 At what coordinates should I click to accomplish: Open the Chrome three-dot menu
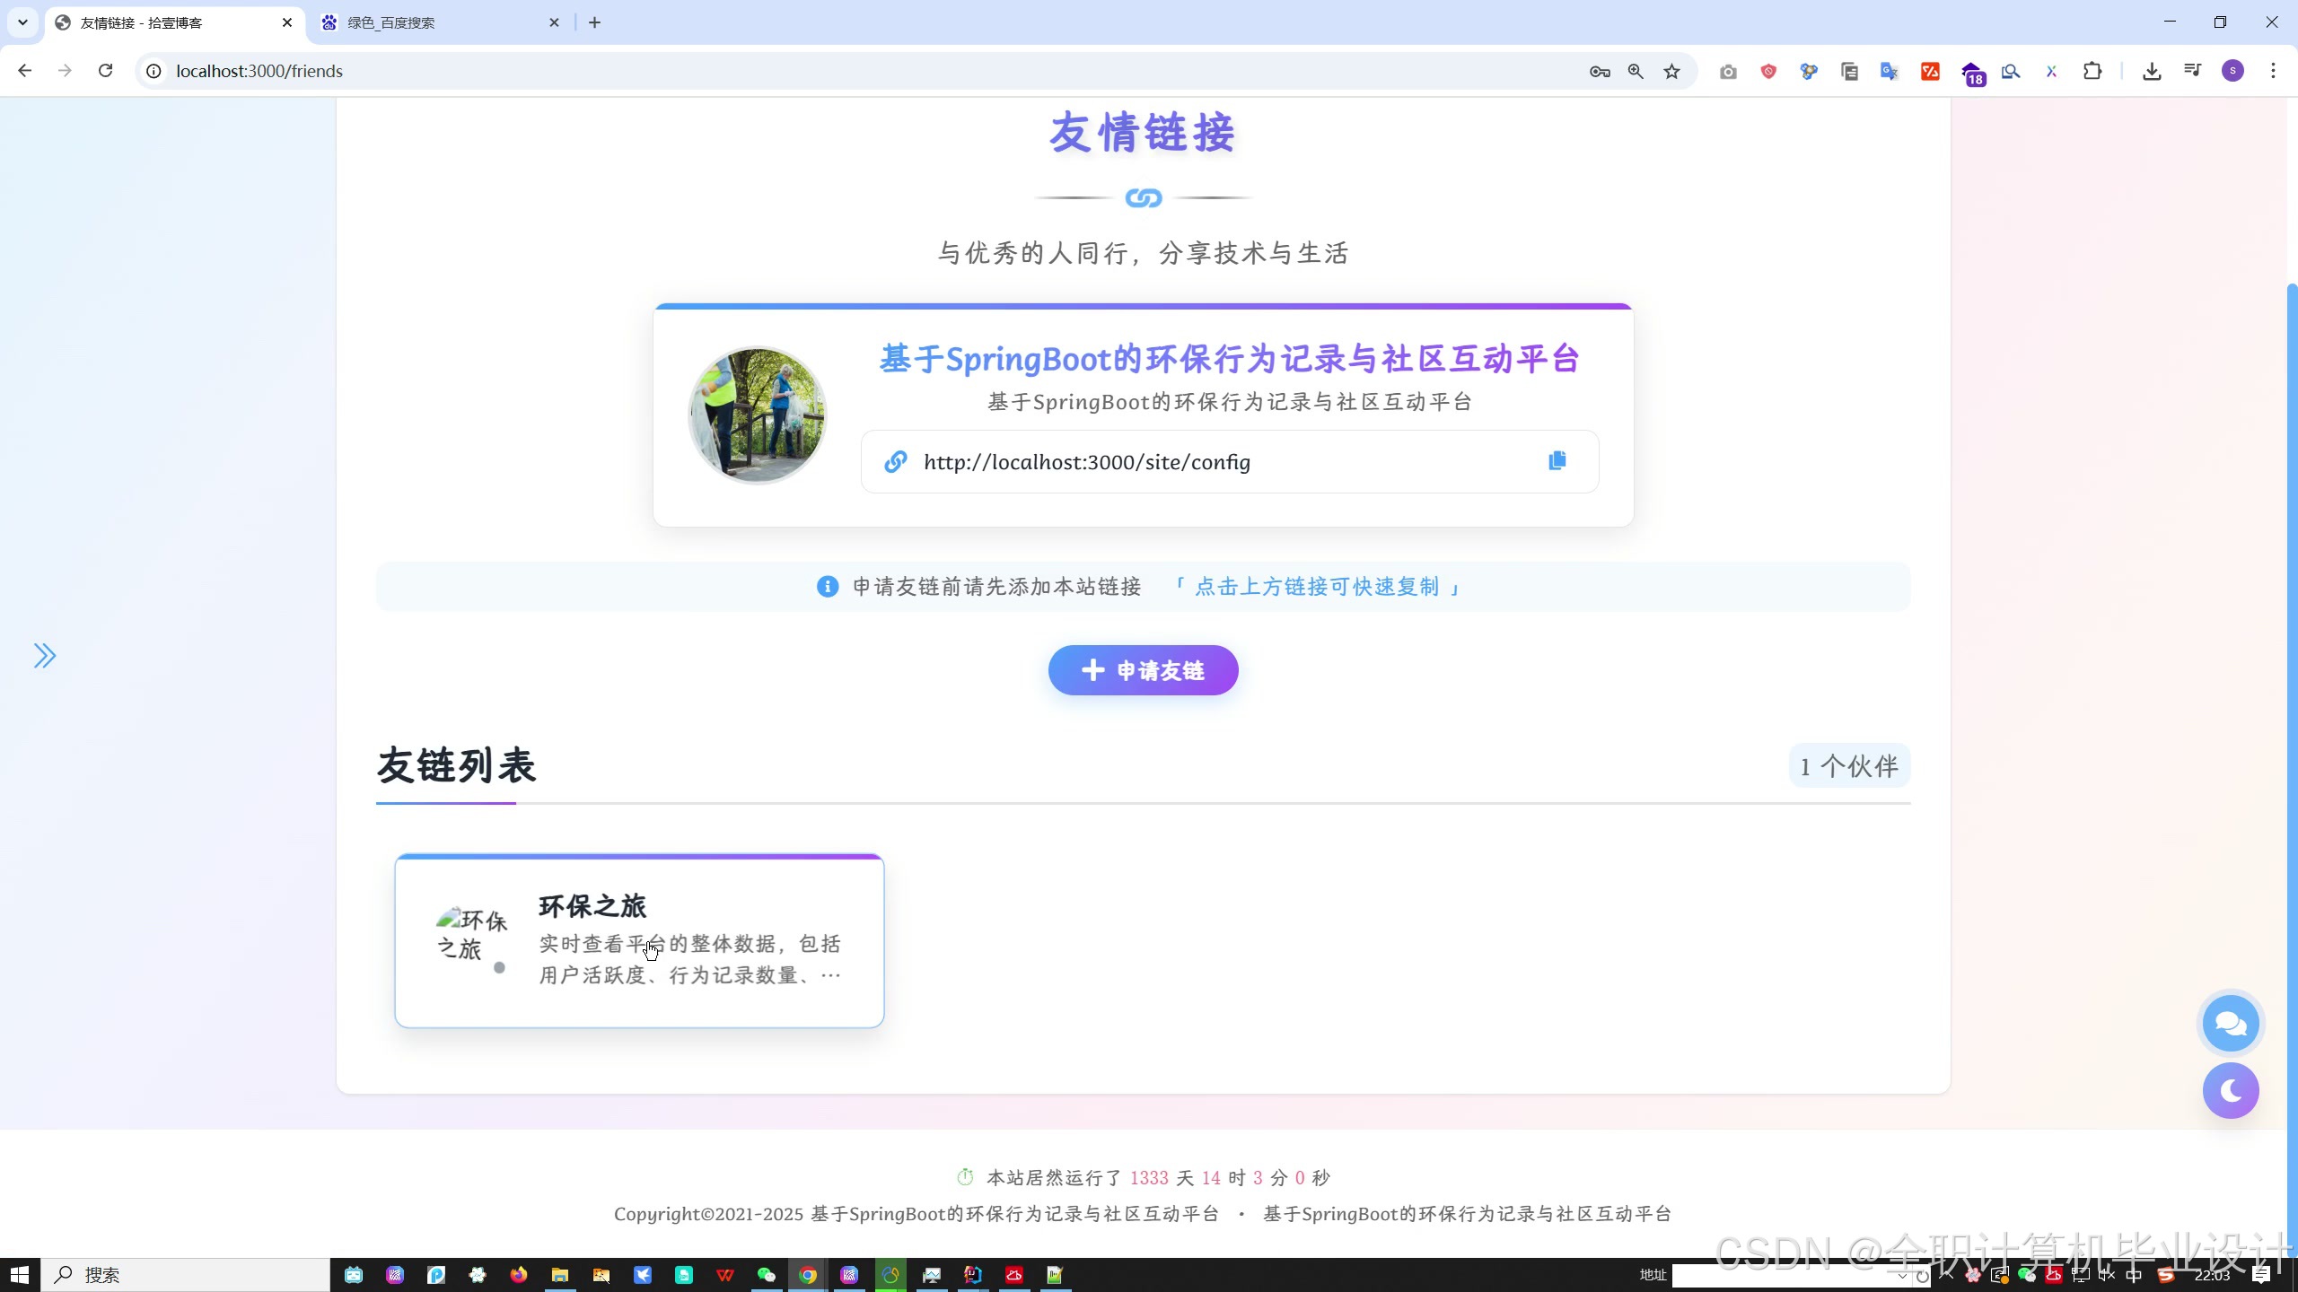(2273, 71)
